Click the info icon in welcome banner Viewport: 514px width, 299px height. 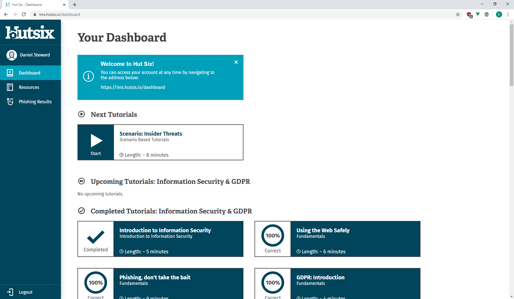pos(89,76)
